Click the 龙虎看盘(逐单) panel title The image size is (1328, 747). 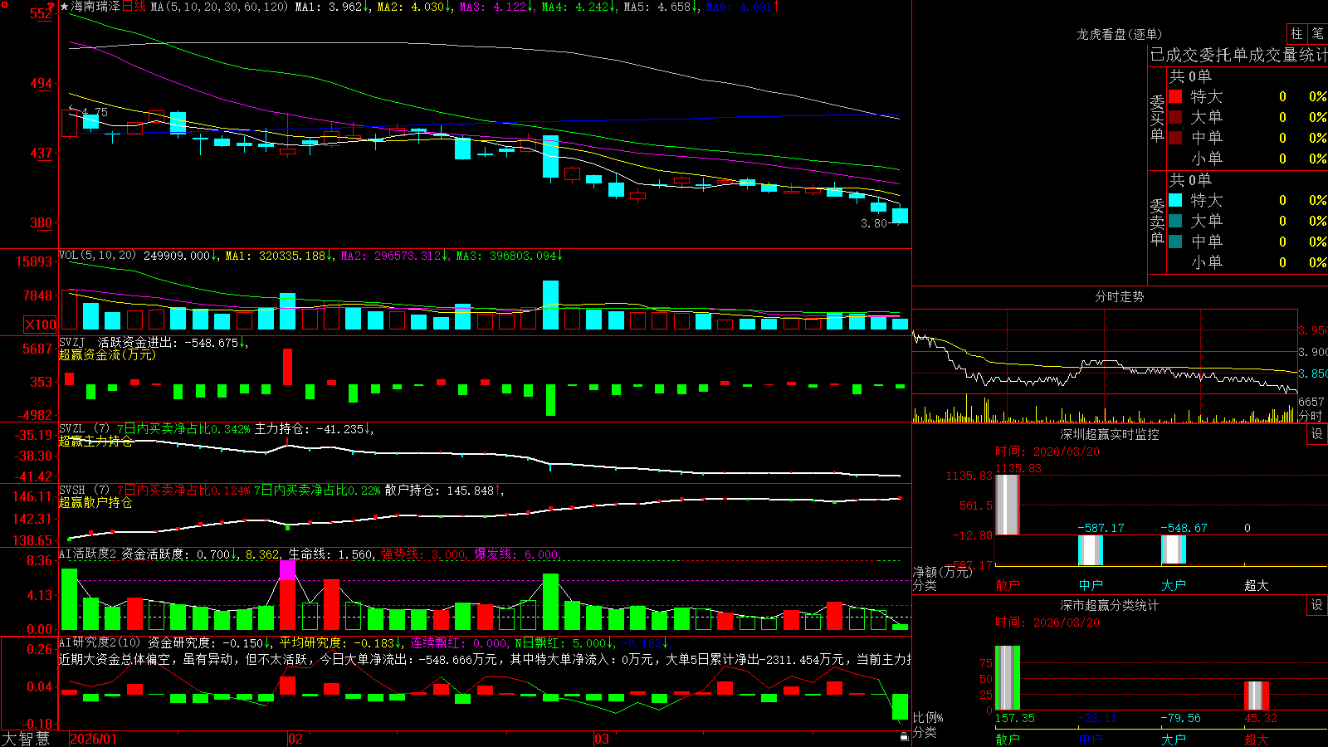coord(1119,34)
